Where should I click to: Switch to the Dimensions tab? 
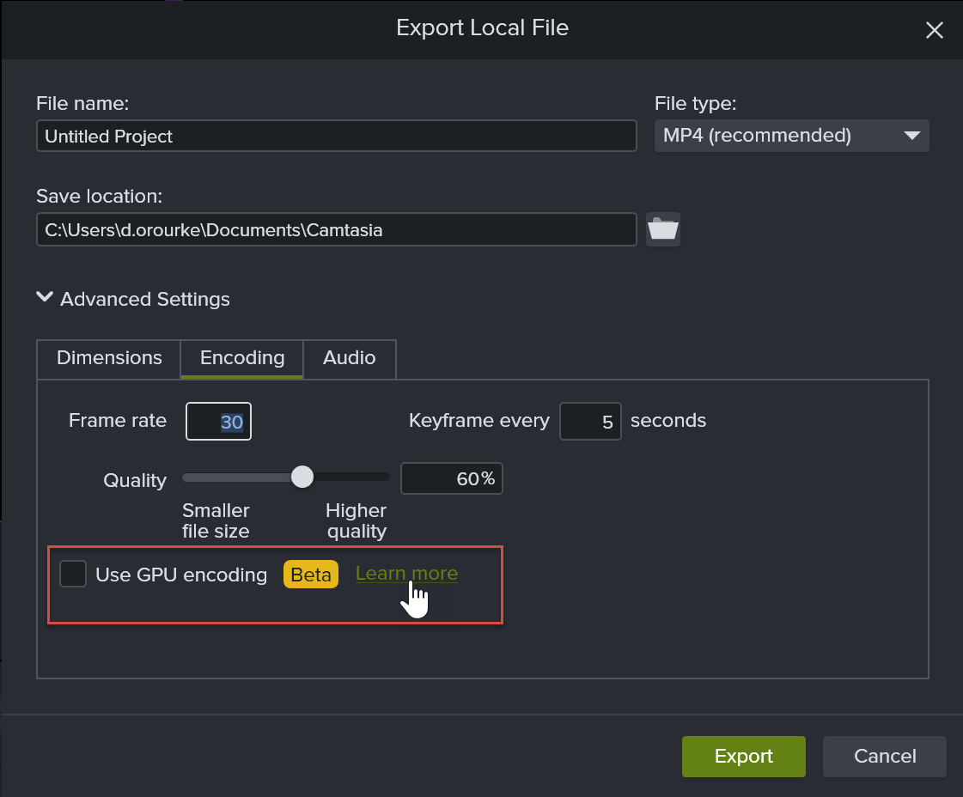pos(108,358)
